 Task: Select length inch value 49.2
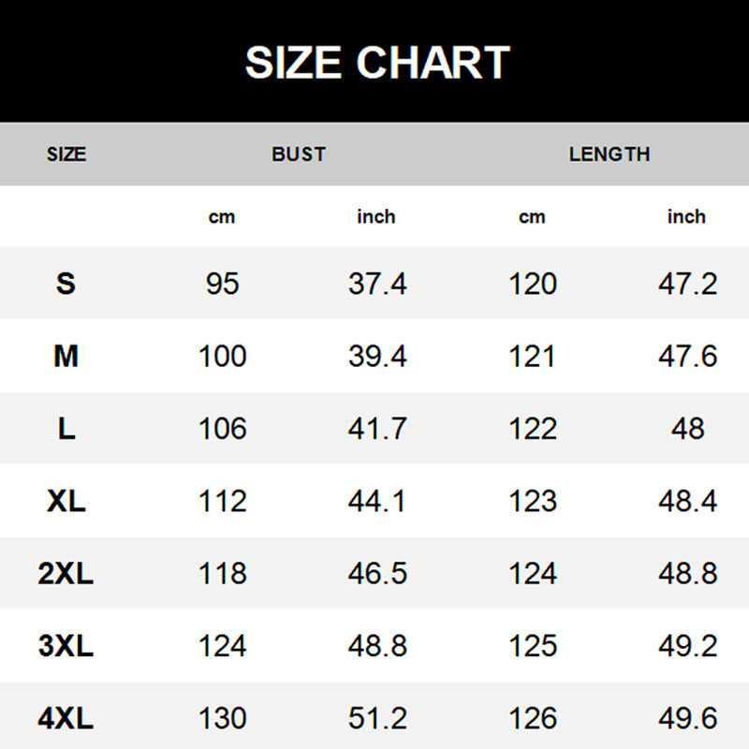tap(687, 646)
